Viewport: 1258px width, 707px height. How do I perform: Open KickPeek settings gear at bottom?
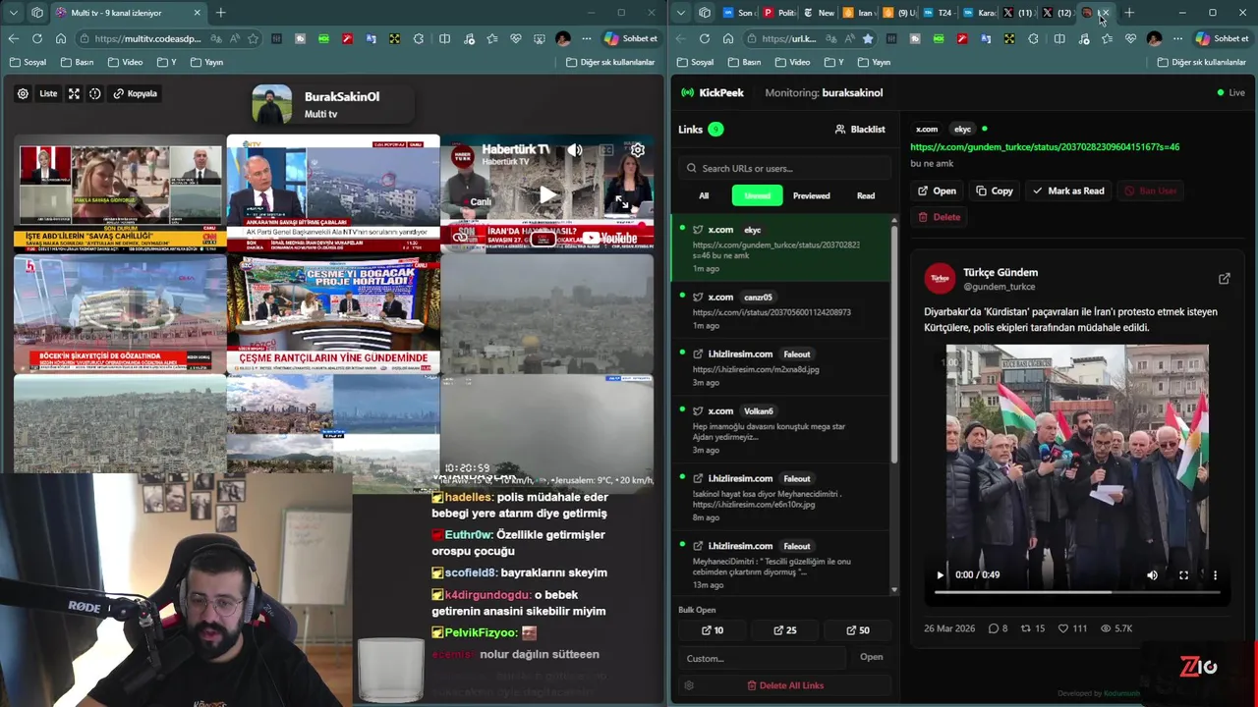(689, 685)
